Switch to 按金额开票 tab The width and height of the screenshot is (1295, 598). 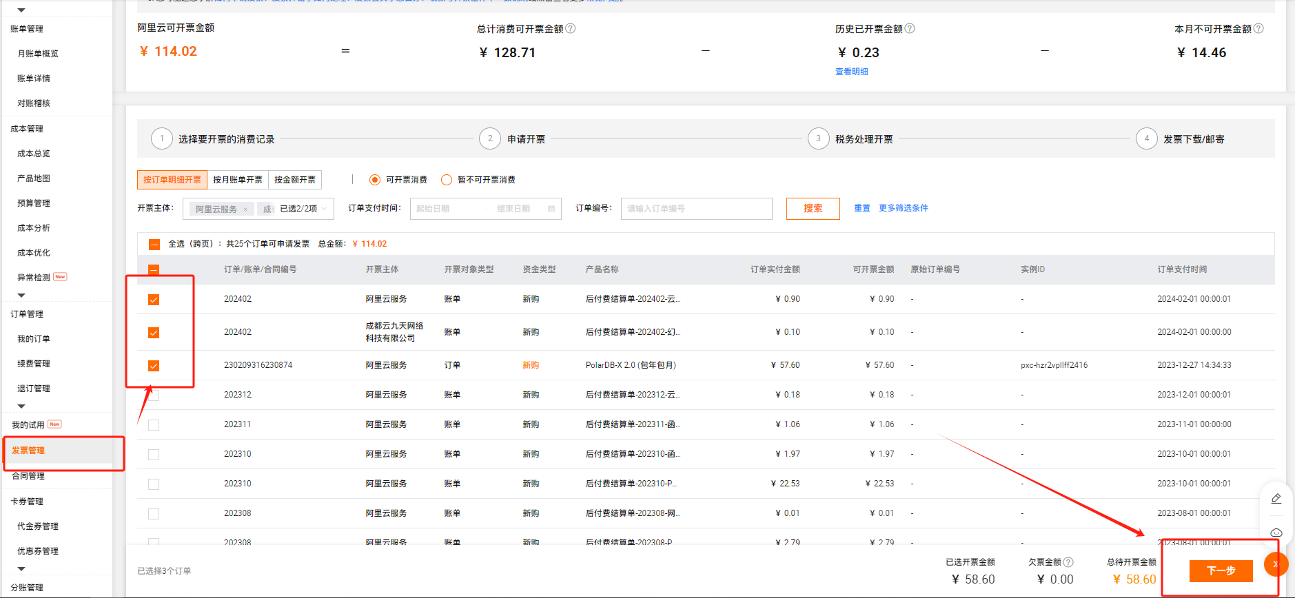click(295, 180)
